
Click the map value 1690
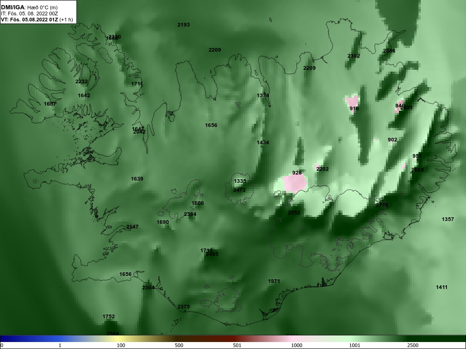pyautogui.click(x=163, y=222)
